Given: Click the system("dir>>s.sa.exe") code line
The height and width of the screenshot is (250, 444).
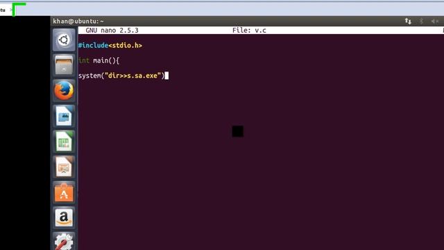Looking at the screenshot, I should click(121, 76).
